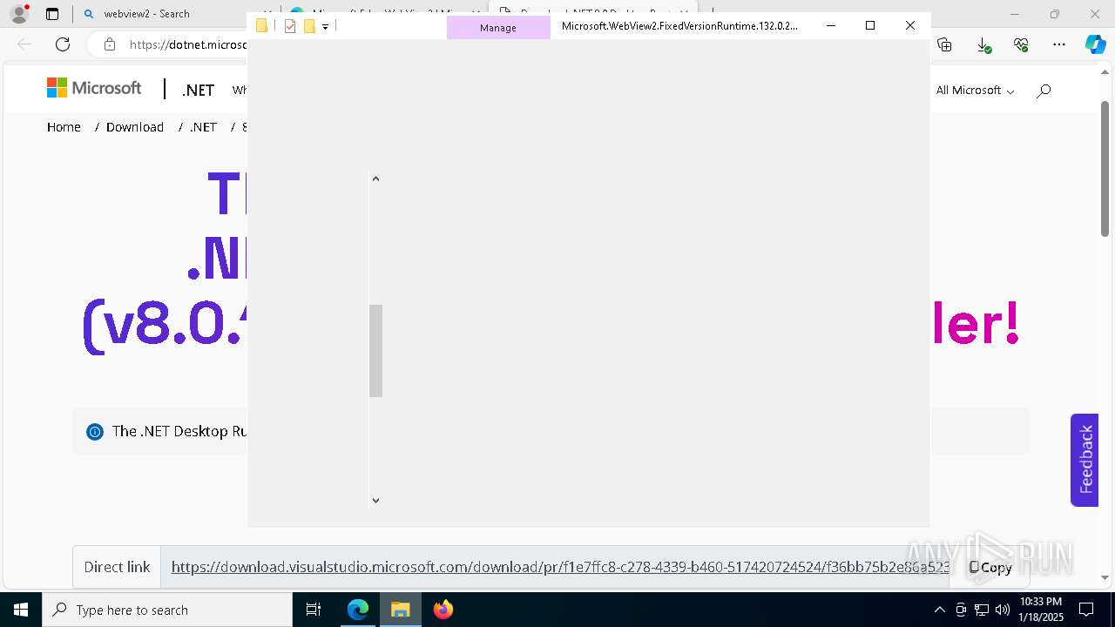Image resolution: width=1115 pixels, height=627 pixels.
Task: Refresh the current Edge page
Action: (x=63, y=44)
